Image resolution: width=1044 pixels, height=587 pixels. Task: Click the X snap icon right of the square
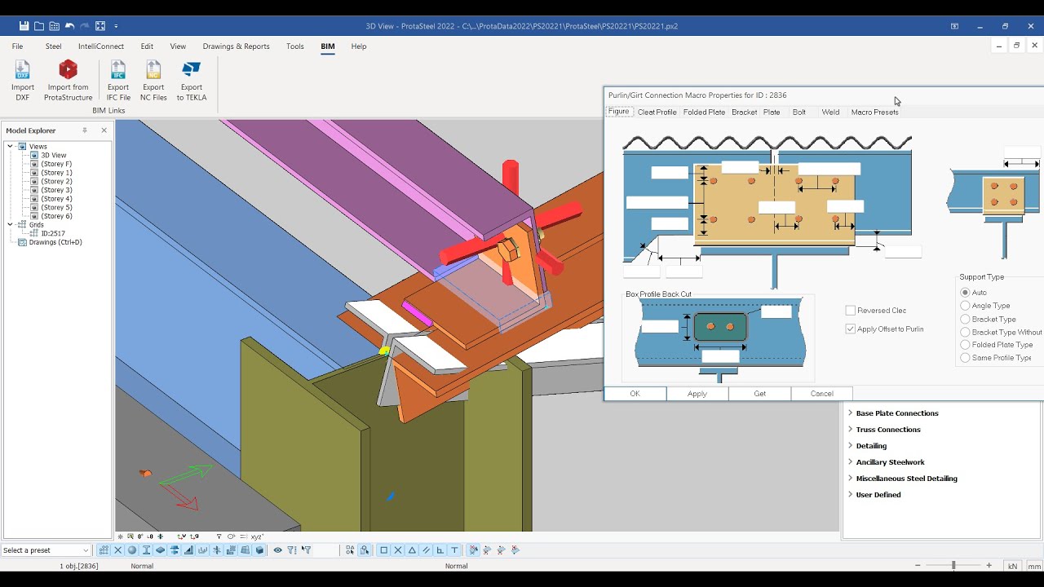[x=398, y=550]
